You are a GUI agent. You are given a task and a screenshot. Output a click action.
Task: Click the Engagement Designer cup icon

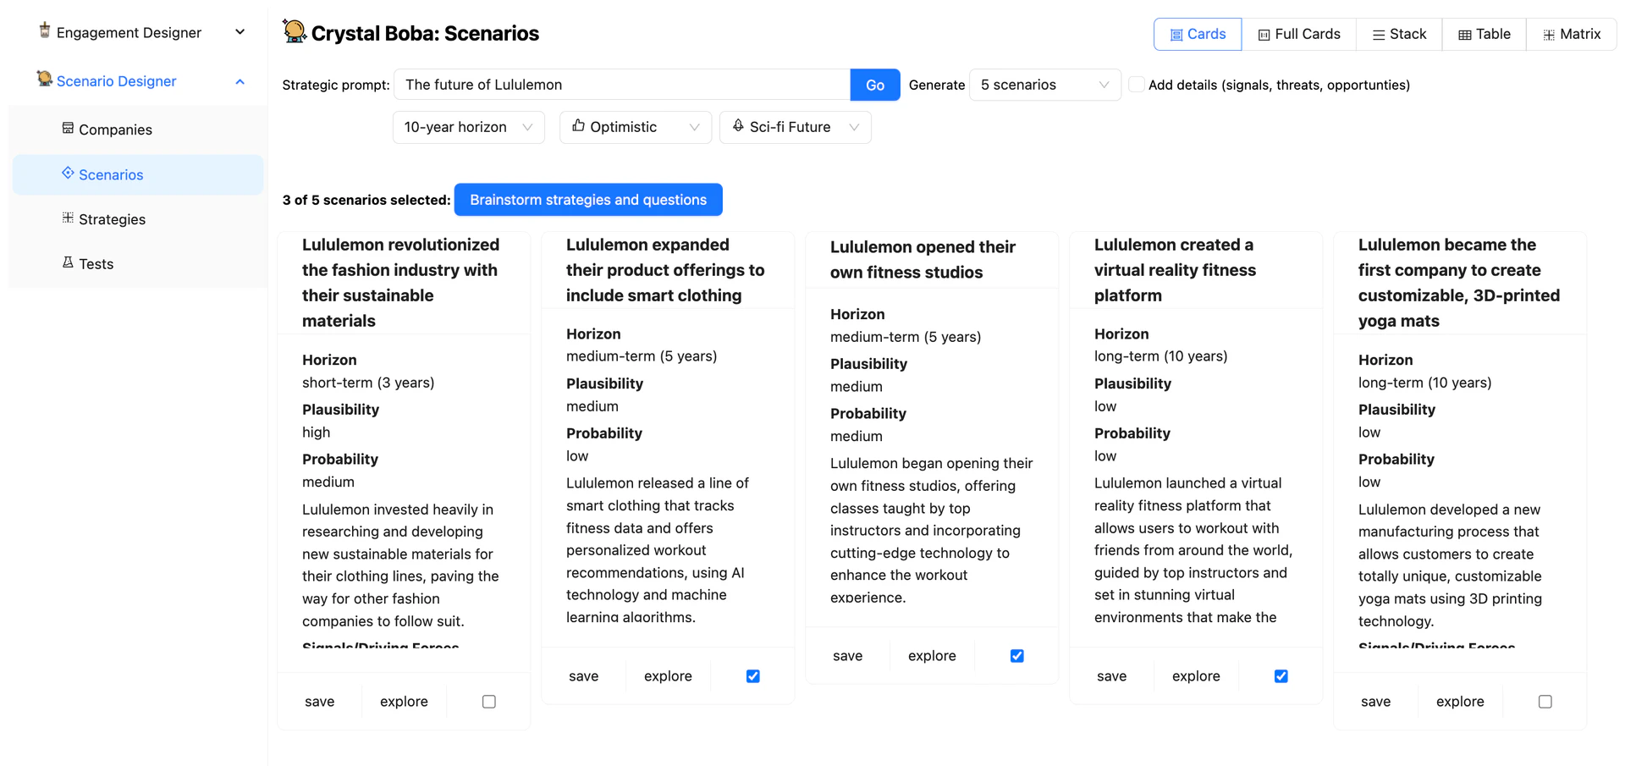pyautogui.click(x=45, y=31)
